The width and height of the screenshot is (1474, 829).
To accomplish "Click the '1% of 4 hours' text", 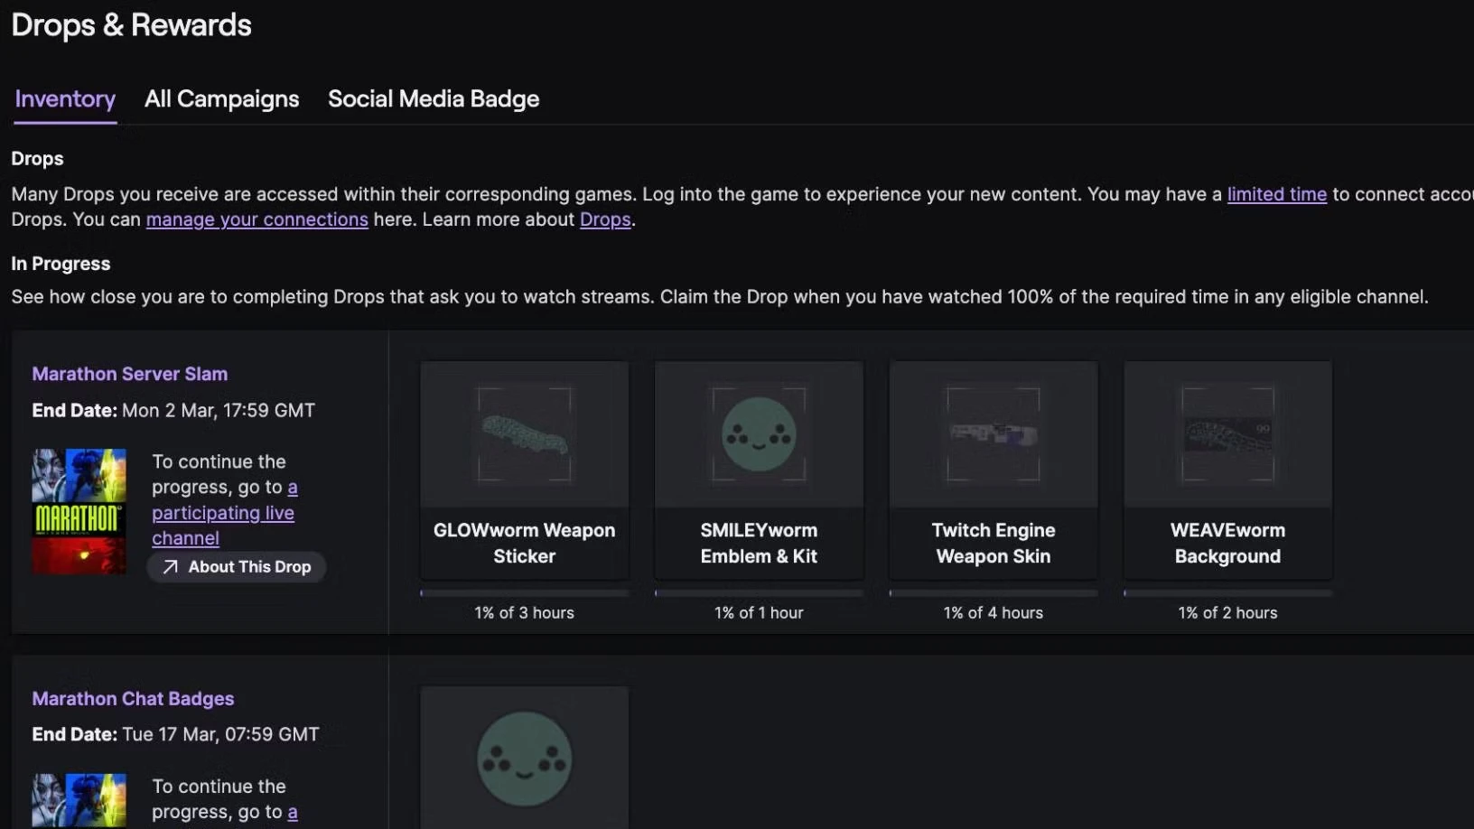I will 994,613.
